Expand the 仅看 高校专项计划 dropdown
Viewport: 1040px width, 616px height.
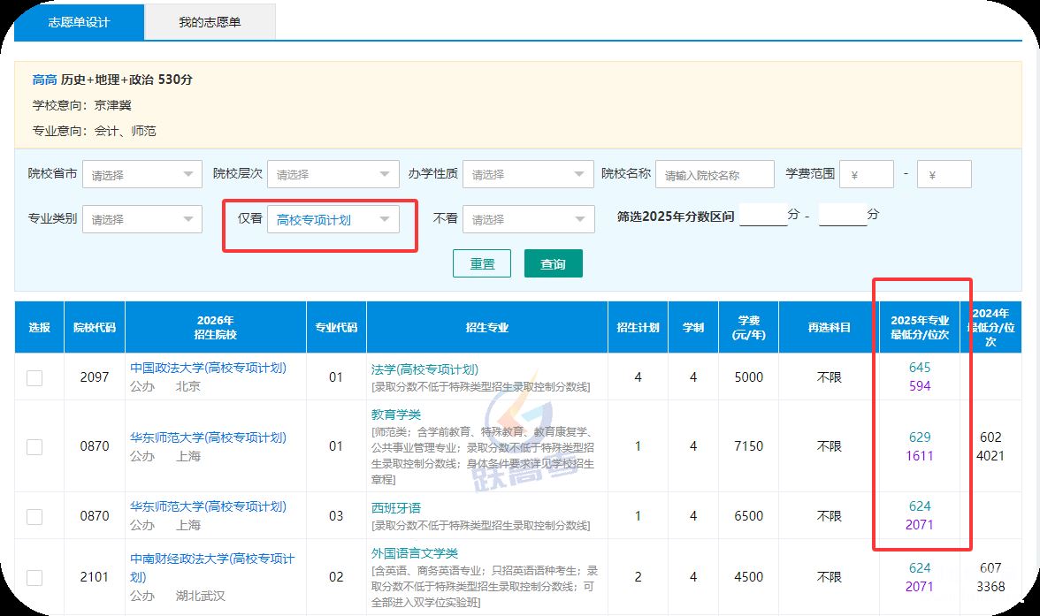click(x=333, y=219)
